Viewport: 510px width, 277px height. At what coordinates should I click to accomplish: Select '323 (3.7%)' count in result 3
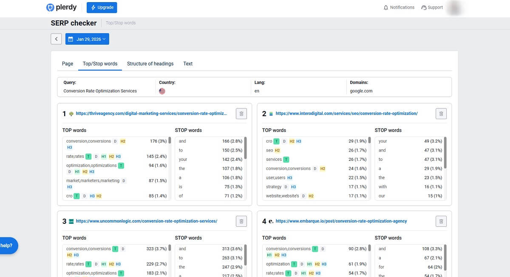(157, 249)
